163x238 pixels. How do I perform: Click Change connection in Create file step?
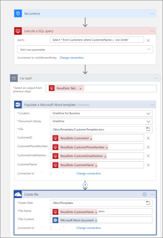89,228
